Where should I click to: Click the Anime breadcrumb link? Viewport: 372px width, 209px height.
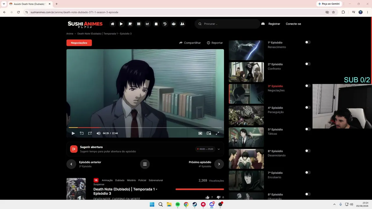[70, 34]
